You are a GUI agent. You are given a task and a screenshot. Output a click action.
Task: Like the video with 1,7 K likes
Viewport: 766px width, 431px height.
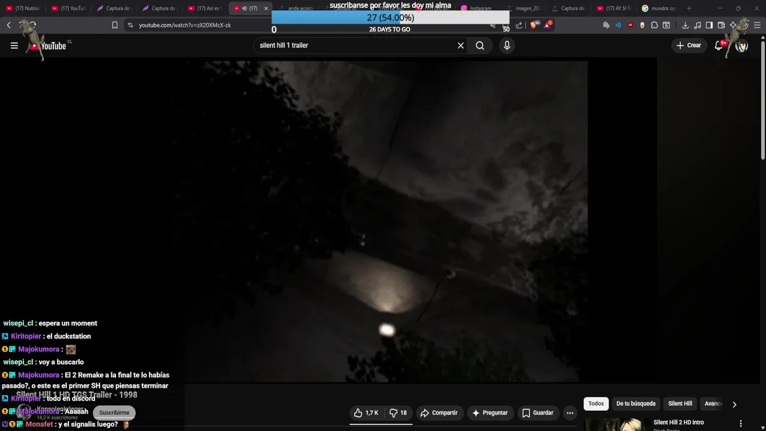[x=366, y=413]
